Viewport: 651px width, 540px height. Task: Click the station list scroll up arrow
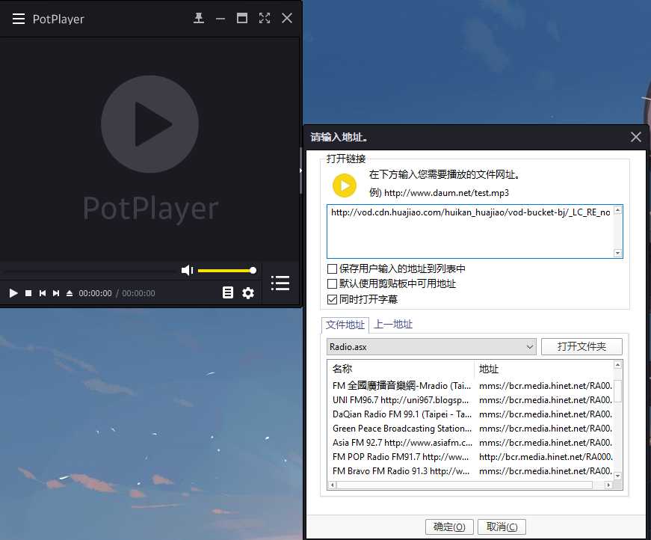[x=618, y=365]
